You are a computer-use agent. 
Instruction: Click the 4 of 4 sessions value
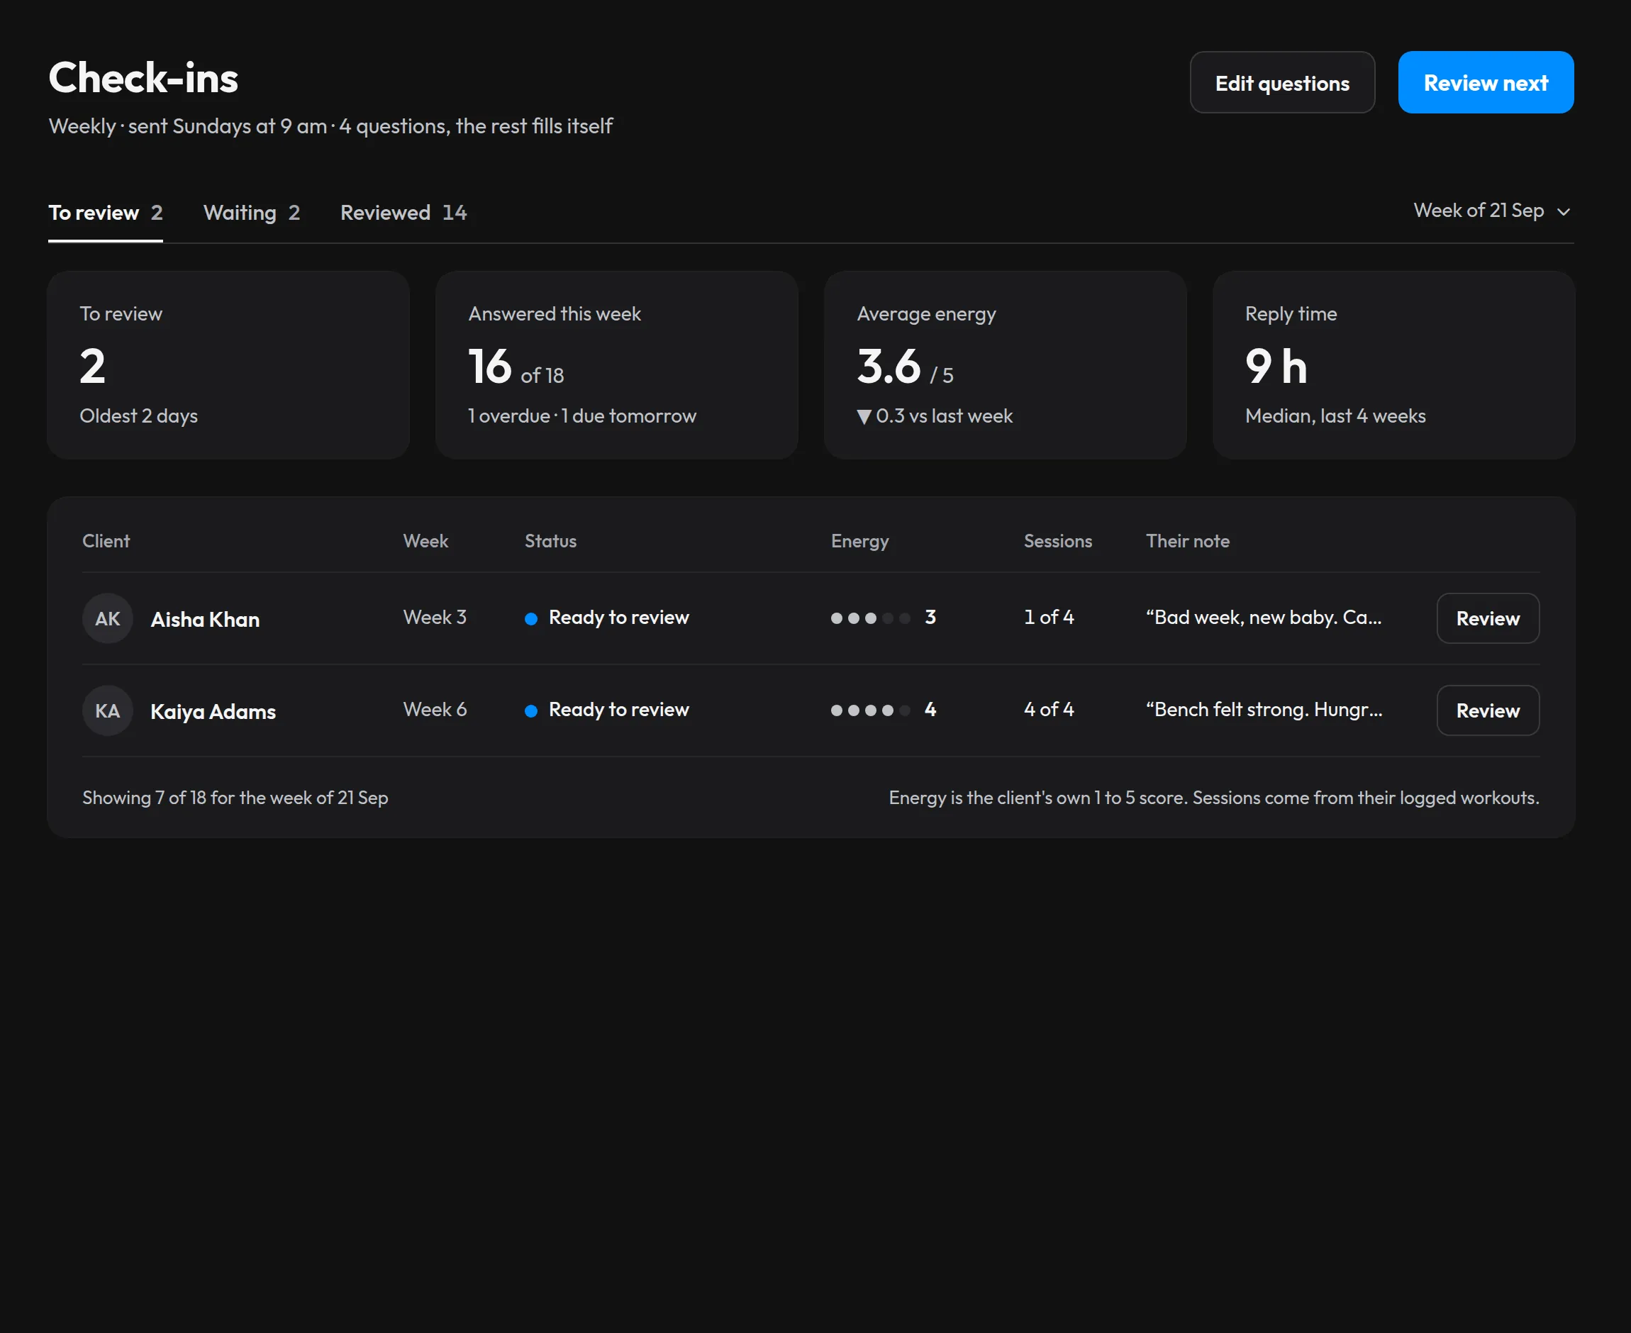point(1049,710)
